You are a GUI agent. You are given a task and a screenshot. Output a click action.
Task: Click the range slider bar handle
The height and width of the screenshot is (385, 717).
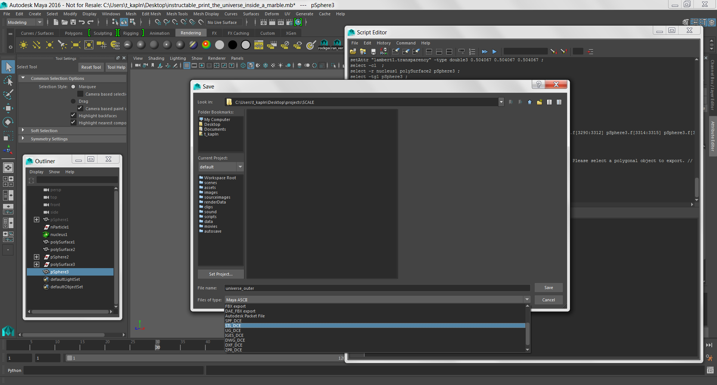(x=69, y=358)
